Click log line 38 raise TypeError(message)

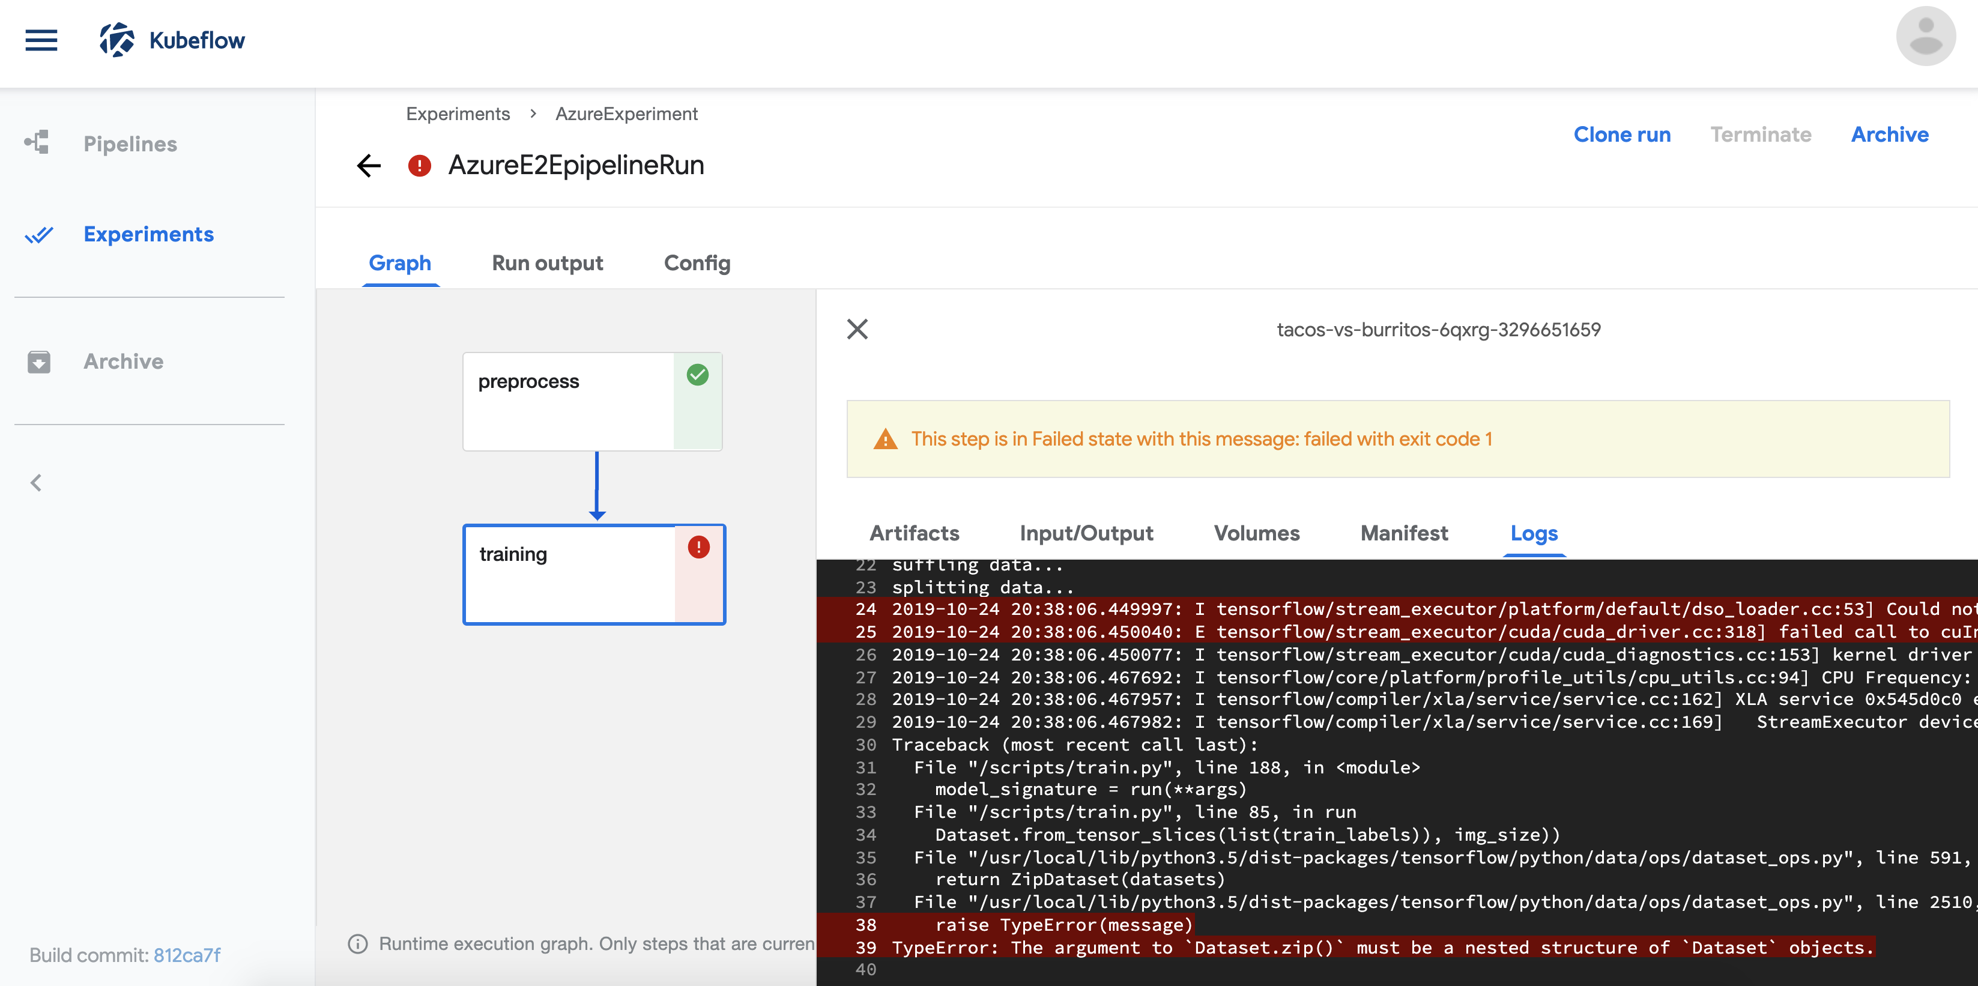1064,925
